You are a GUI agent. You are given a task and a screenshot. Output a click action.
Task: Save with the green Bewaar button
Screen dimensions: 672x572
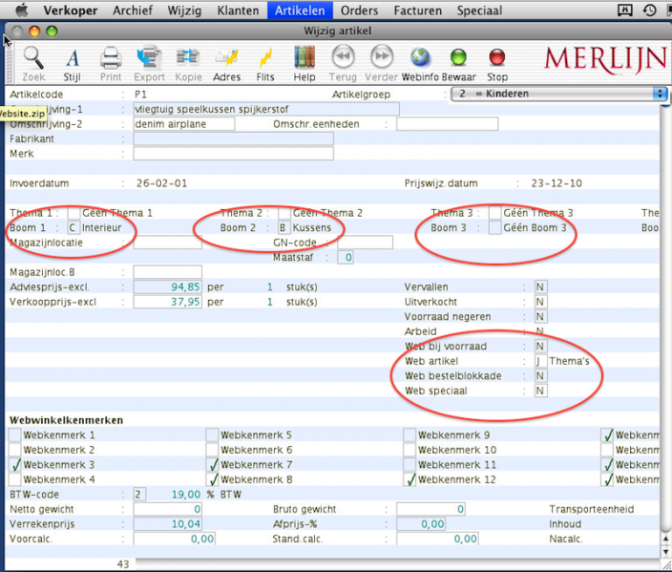coord(458,58)
